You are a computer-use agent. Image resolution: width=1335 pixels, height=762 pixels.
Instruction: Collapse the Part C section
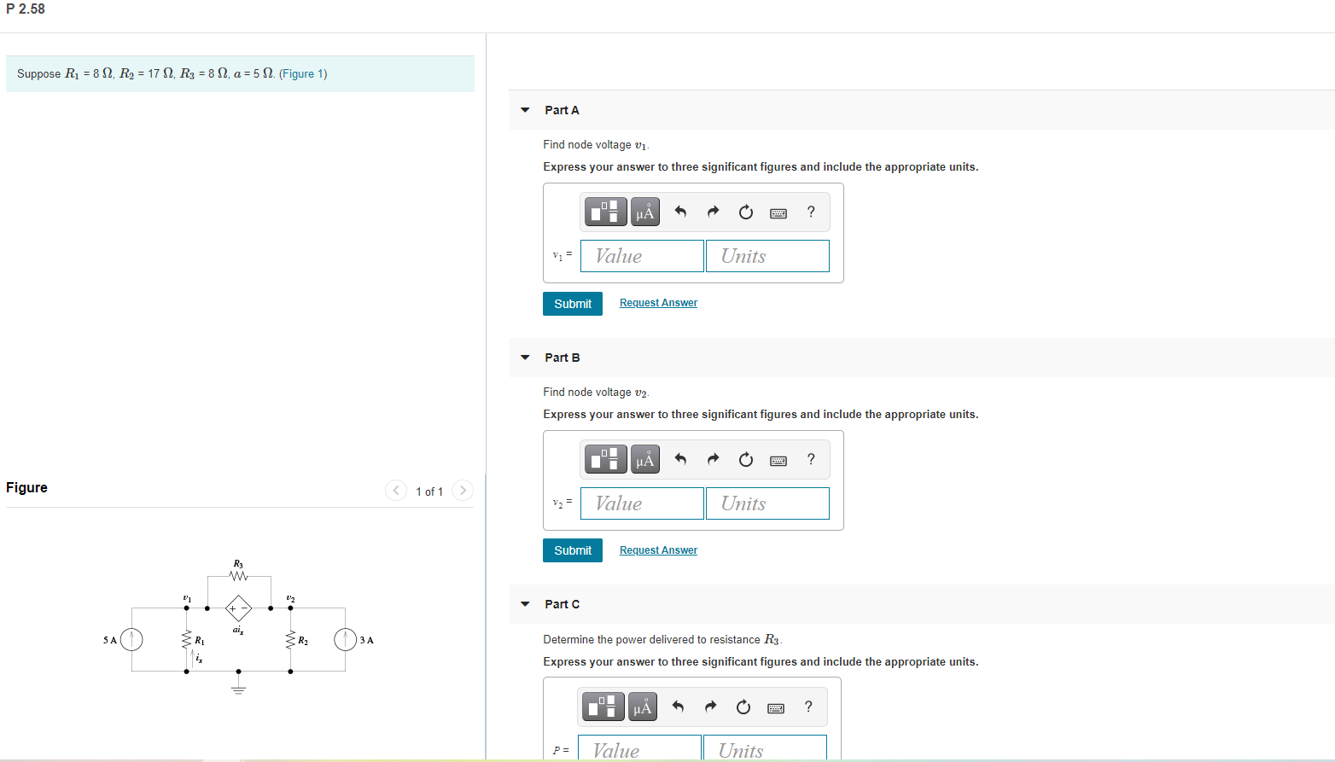(x=525, y=604)
